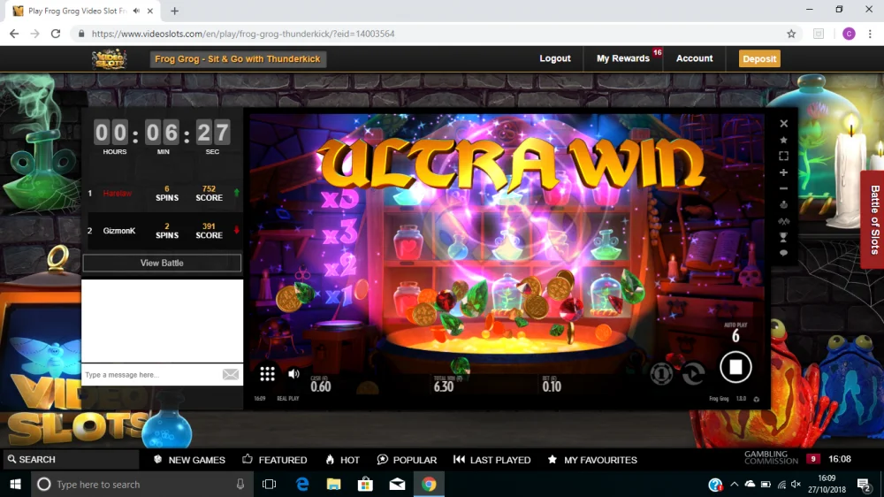Mute the browser tab audio icon

pos(136,11)
